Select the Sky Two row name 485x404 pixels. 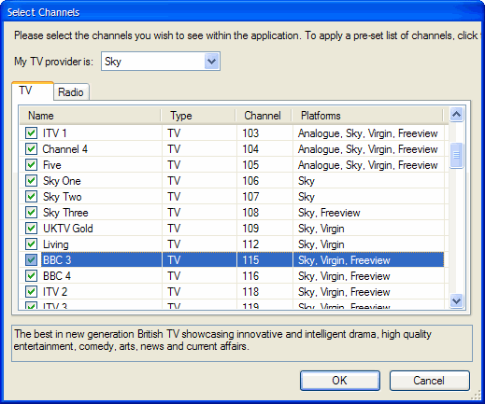(63, 197)
